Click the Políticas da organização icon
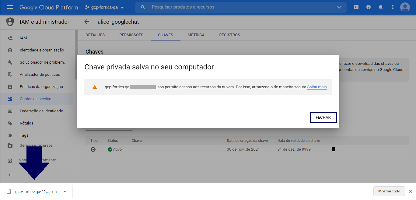This screenshot has height=200, width=416. (10, 87)
